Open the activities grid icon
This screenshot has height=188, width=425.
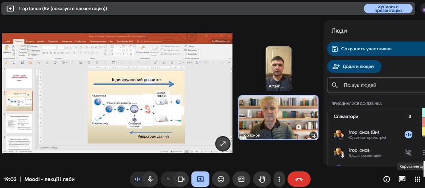point(417,179)
